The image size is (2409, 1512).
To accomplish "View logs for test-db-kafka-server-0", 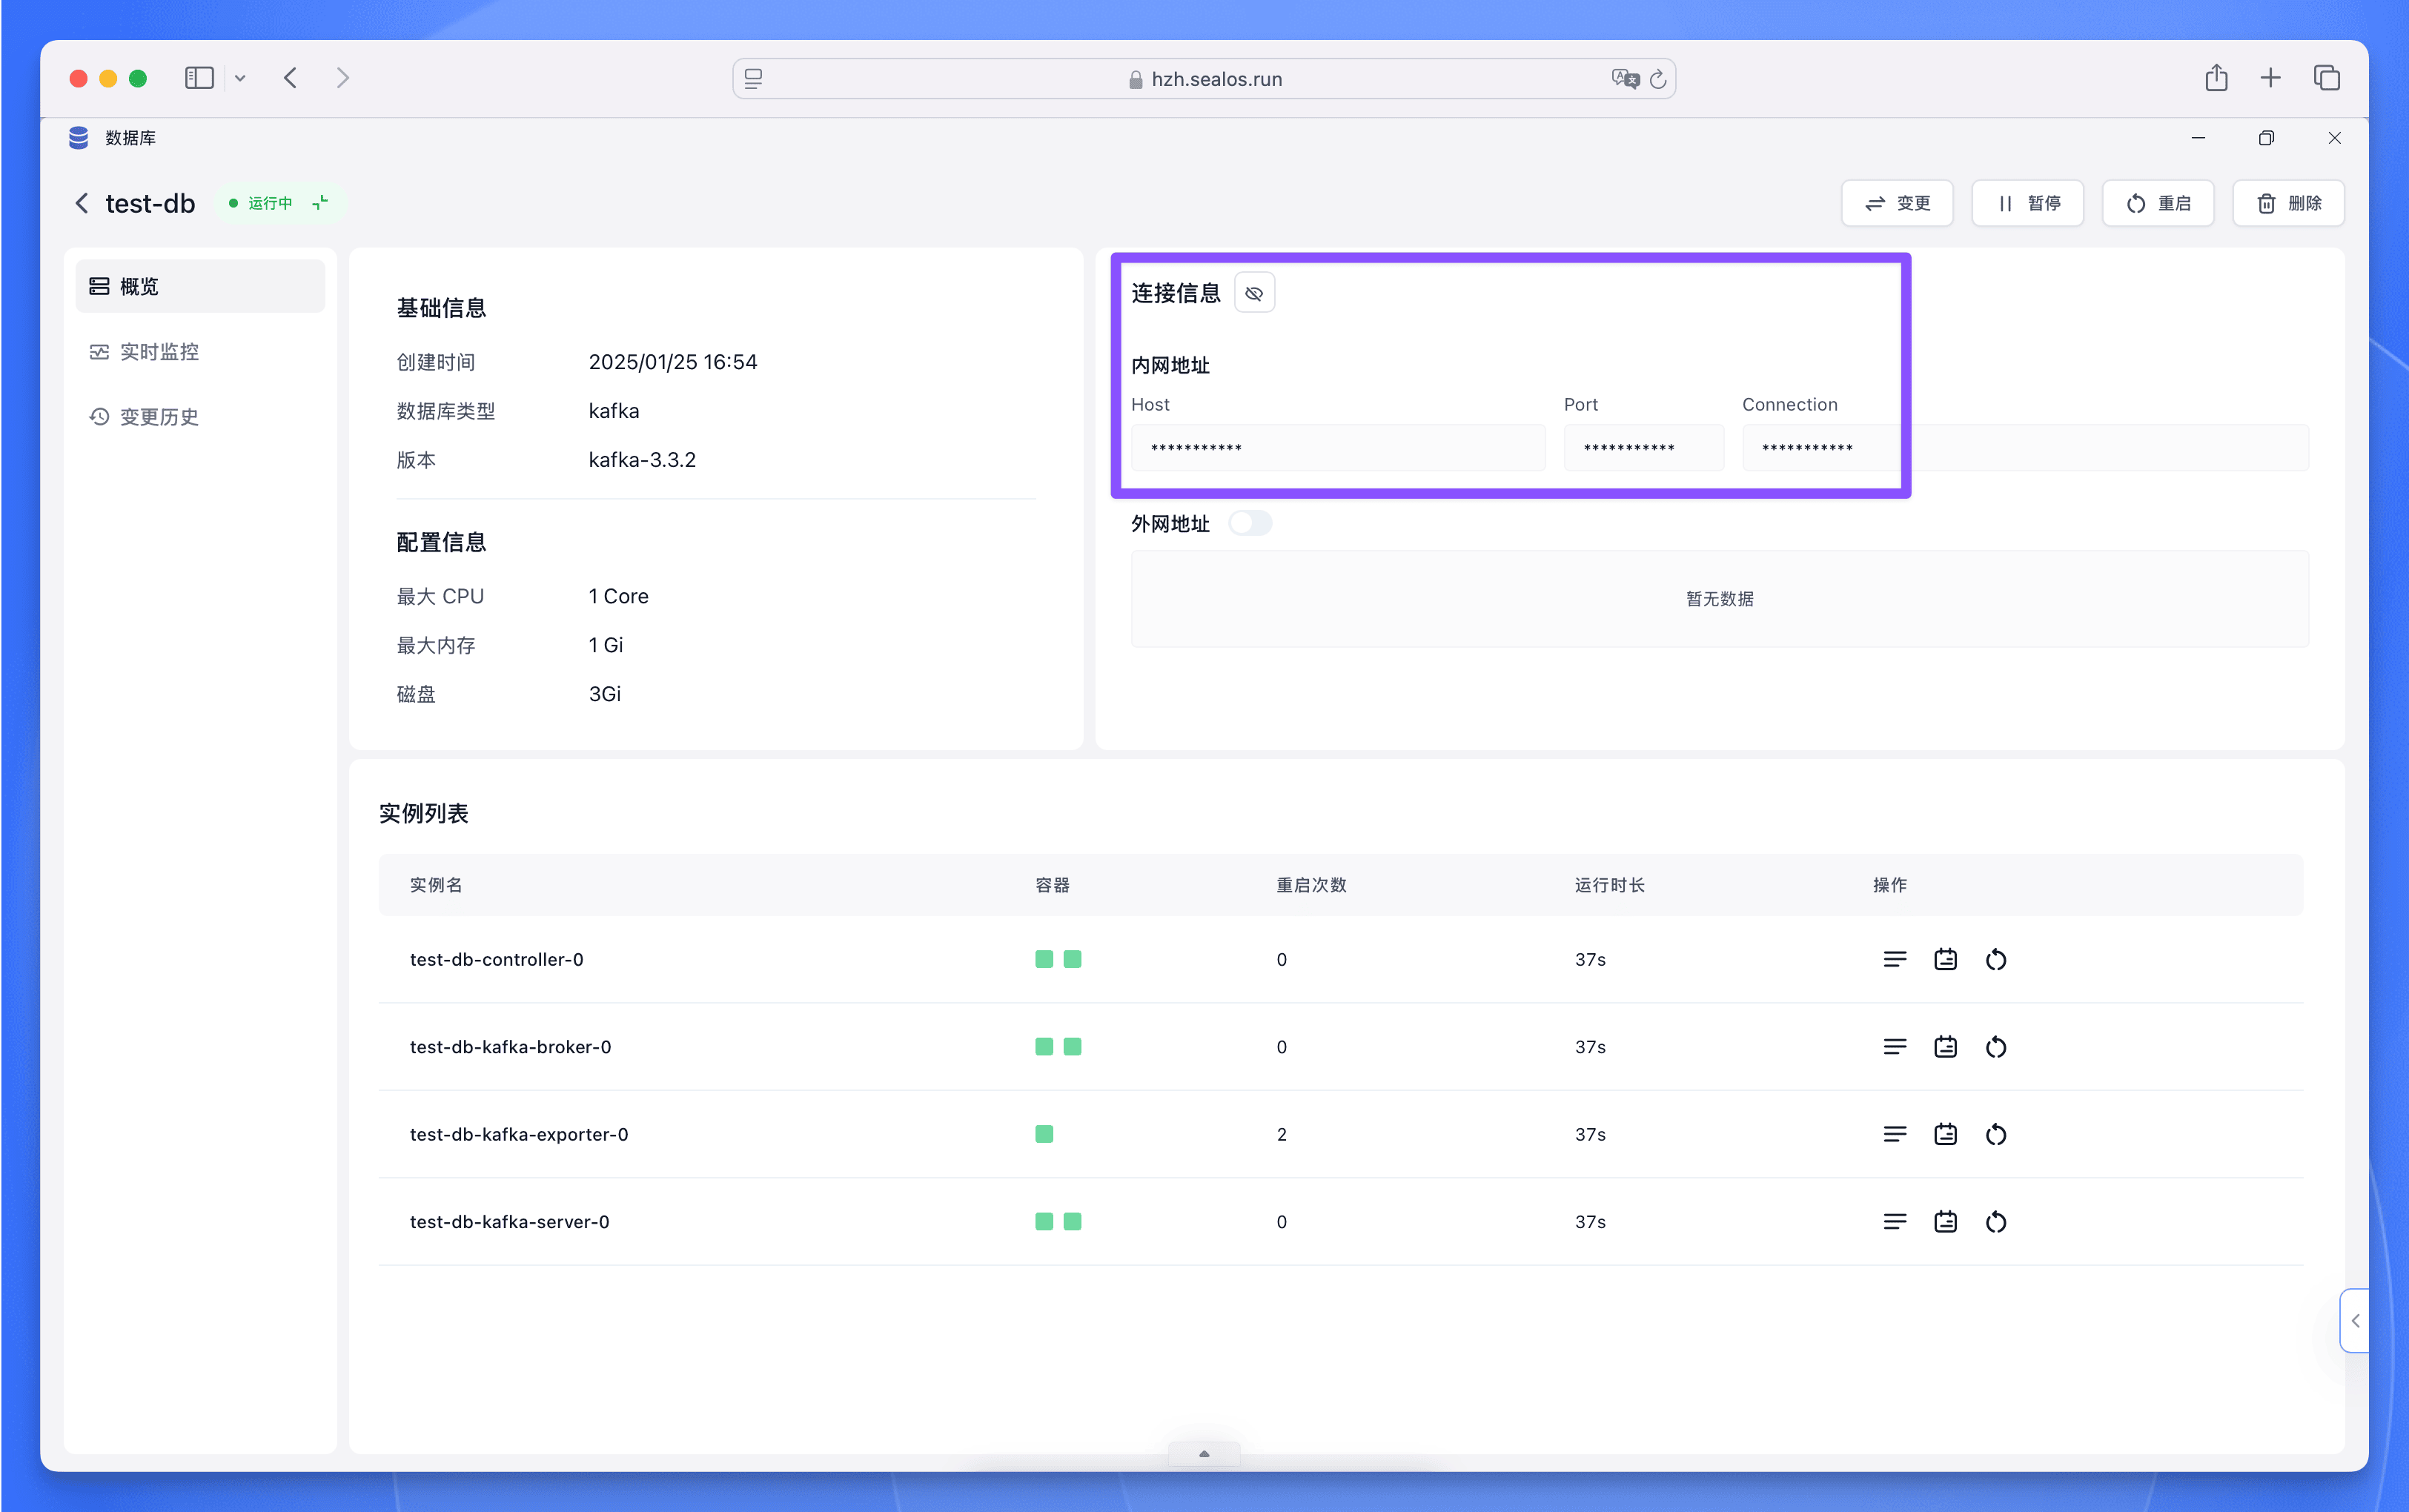I will pyautogui.click(x=1894, y=1222).
